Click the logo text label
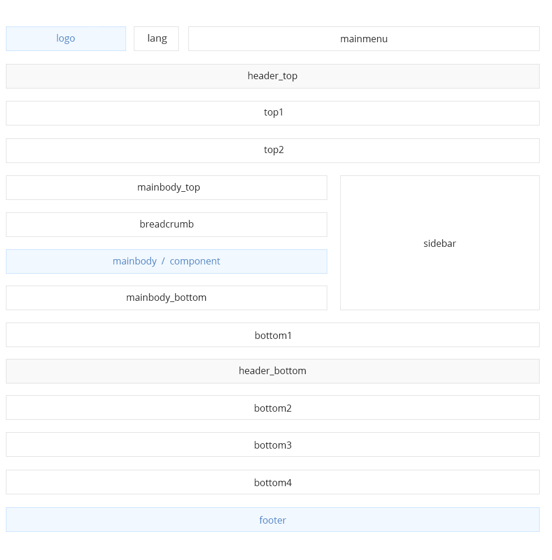The height and width of the screenshot is (560, 552). (x=66, y=38)
